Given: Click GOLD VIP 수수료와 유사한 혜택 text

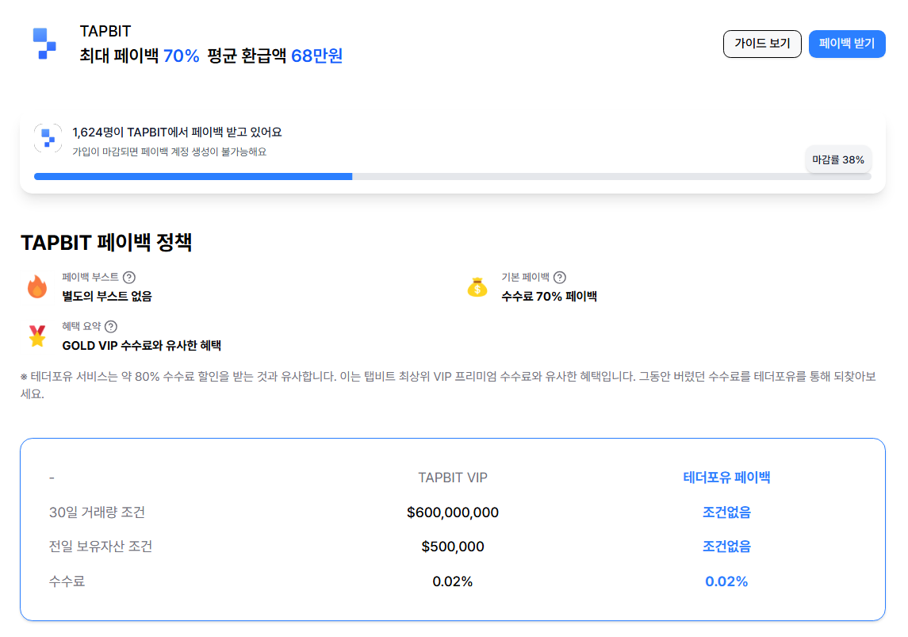Looking at the screenshot, I should 142,346.
